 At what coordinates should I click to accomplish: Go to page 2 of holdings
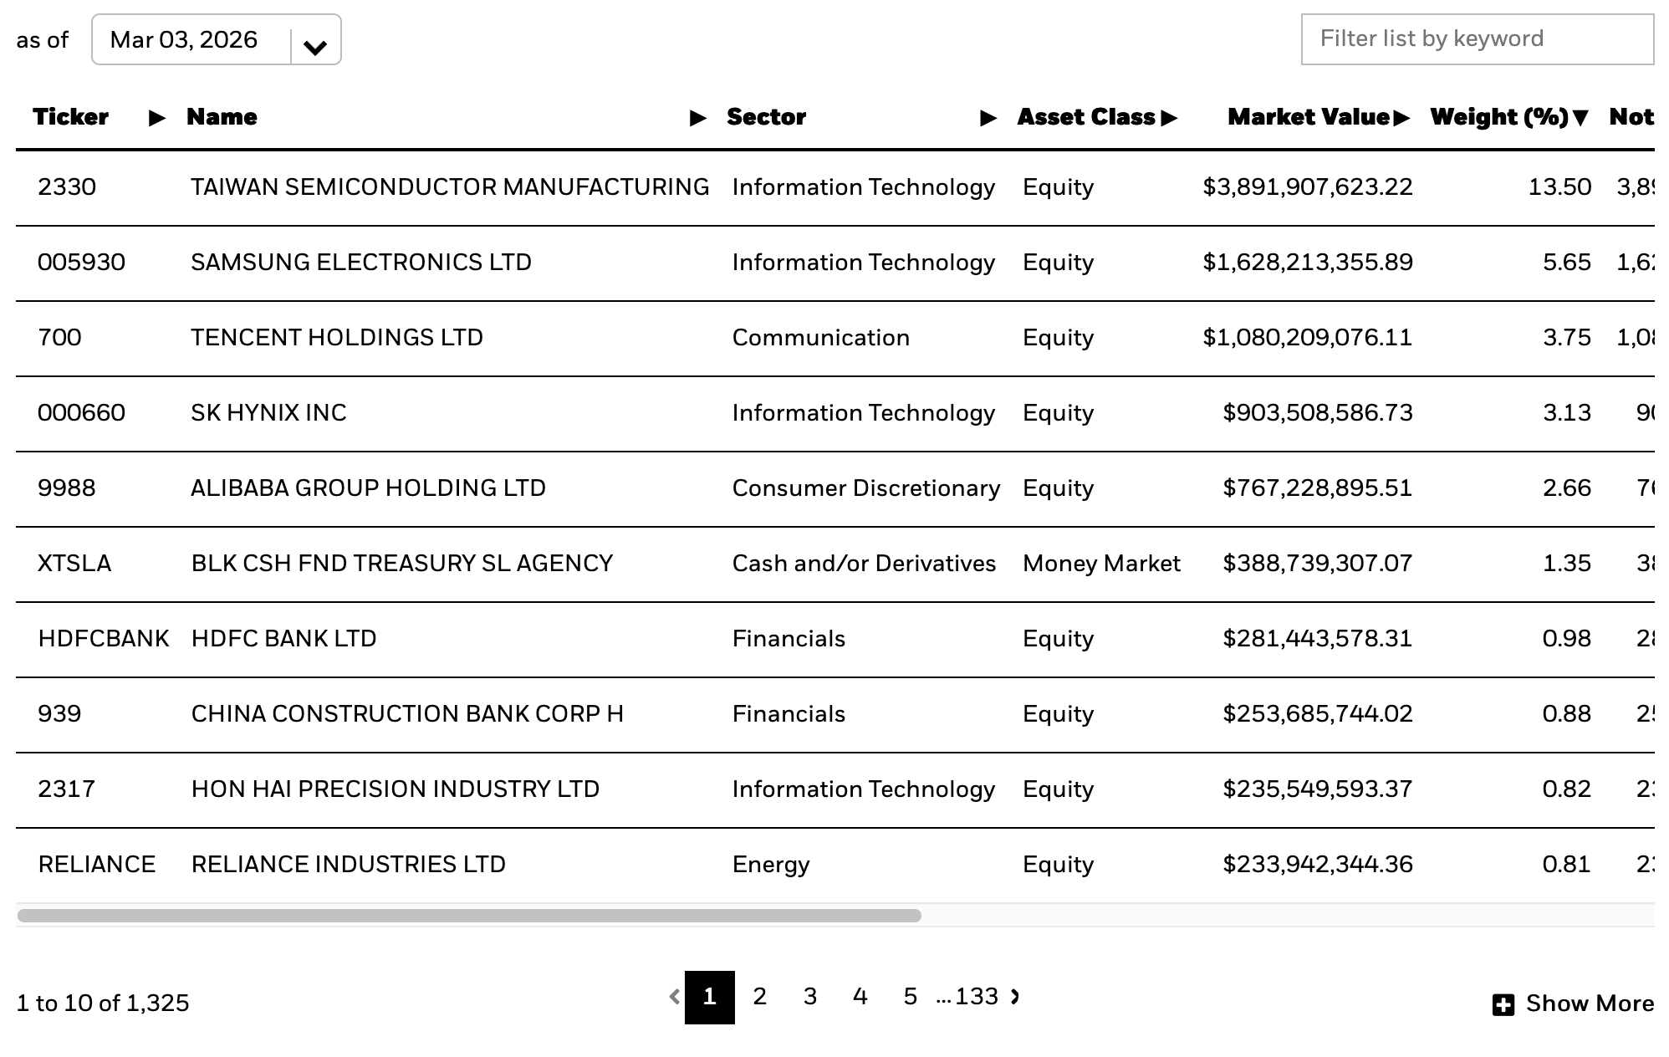(x=759, y=996)
